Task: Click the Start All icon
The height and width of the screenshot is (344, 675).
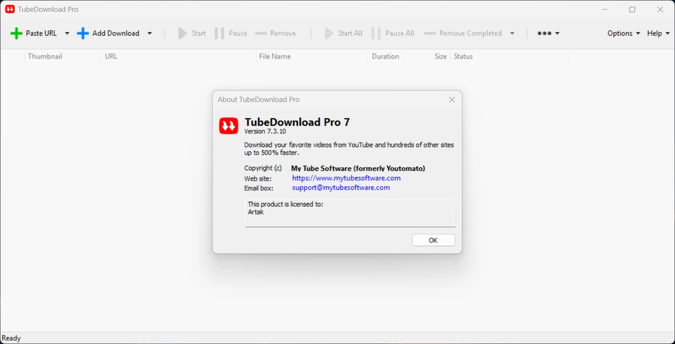Action: [x=329, y=33]
